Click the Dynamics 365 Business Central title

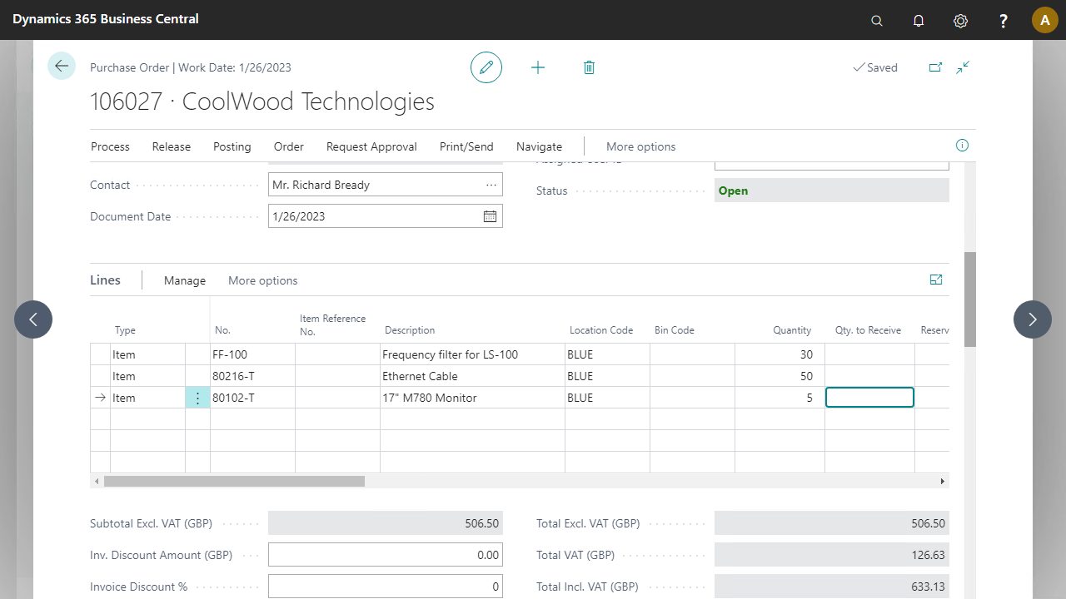106,18
